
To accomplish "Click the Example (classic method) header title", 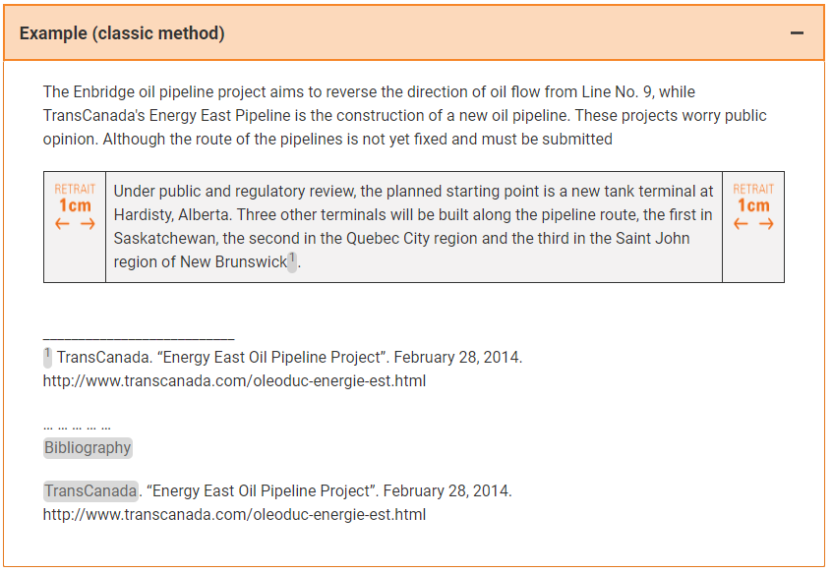I will pos(122,32).
